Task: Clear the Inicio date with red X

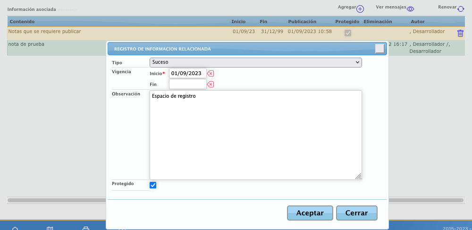Action: click(211, 73)
